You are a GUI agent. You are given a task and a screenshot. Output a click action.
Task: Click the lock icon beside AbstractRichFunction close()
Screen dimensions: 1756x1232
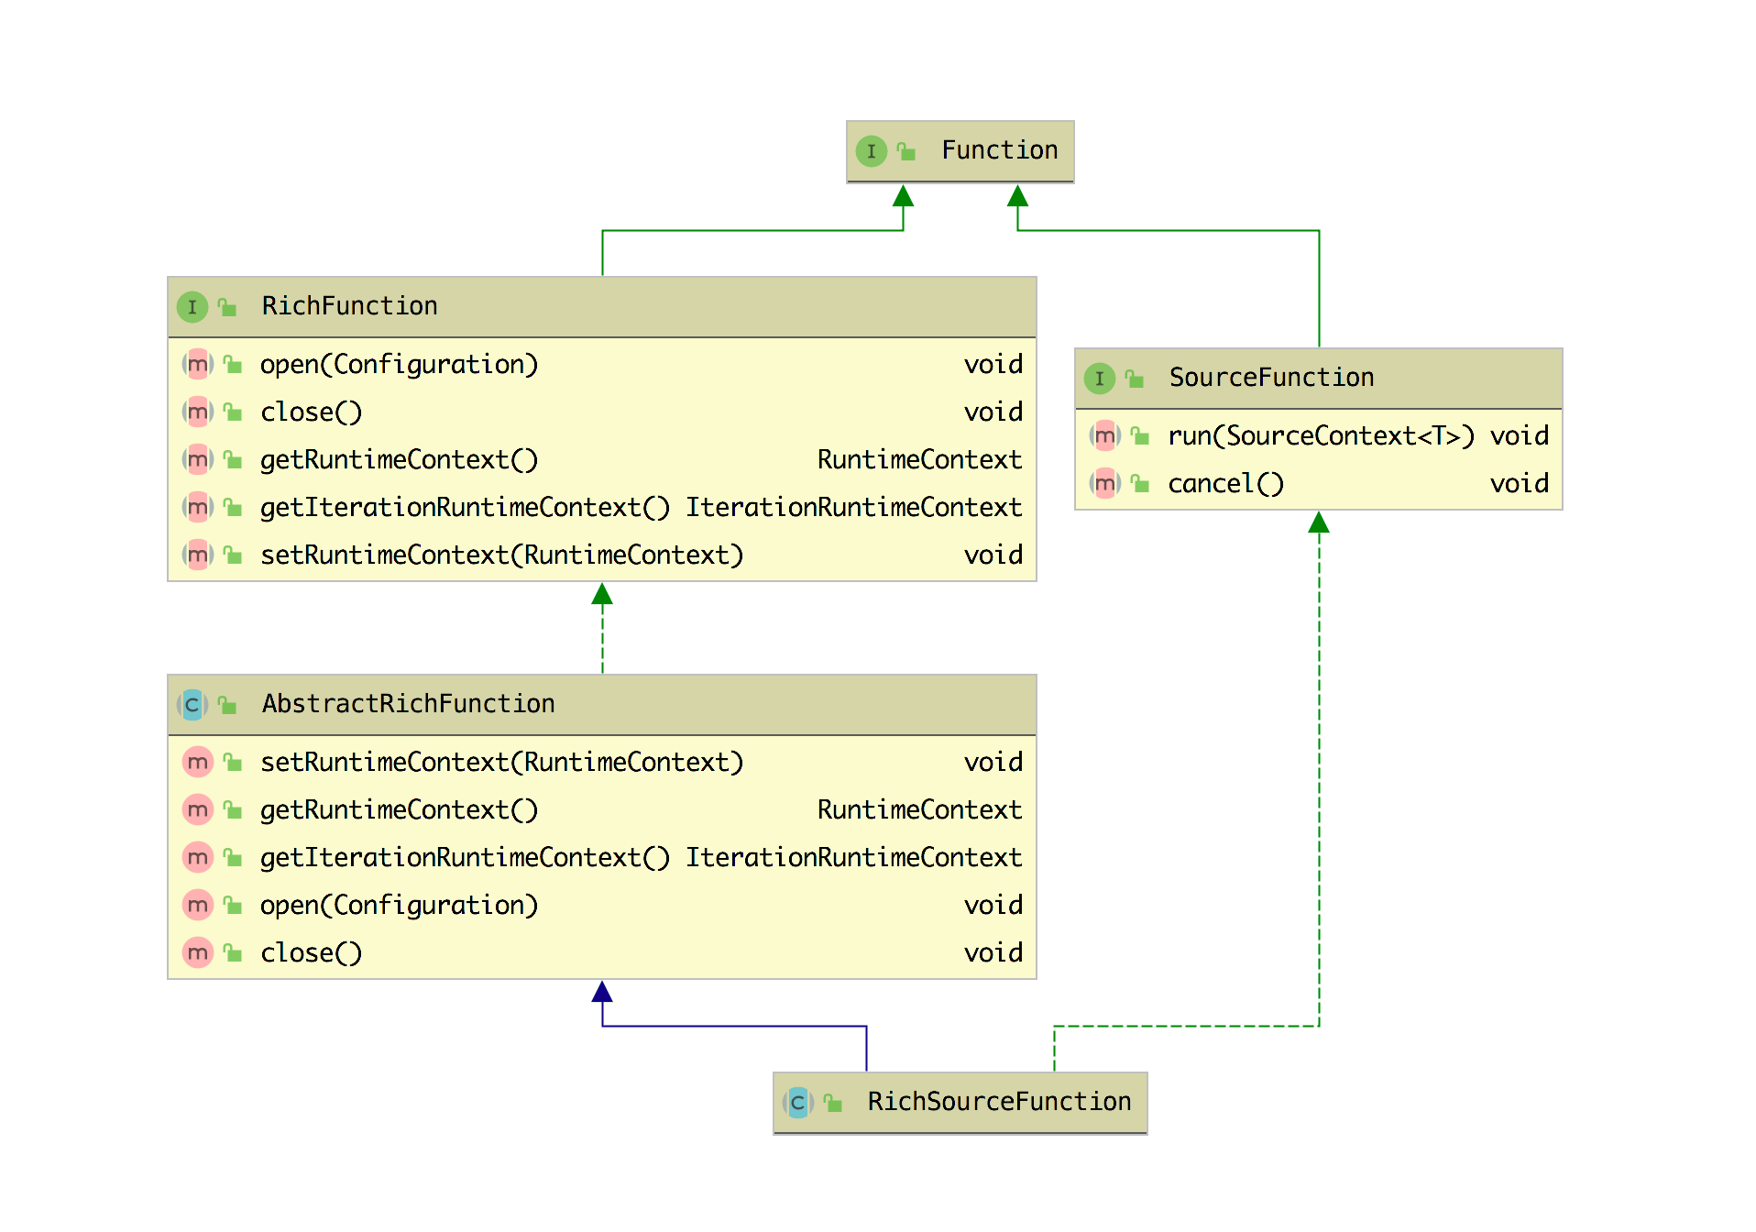tap(233, 953)
